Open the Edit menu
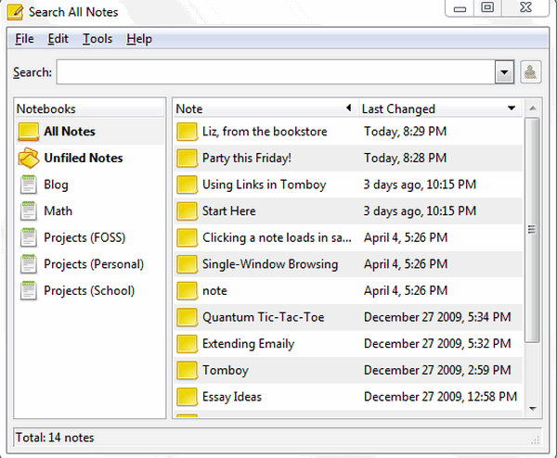Screen dimensions: 557x458 (58, 39)
